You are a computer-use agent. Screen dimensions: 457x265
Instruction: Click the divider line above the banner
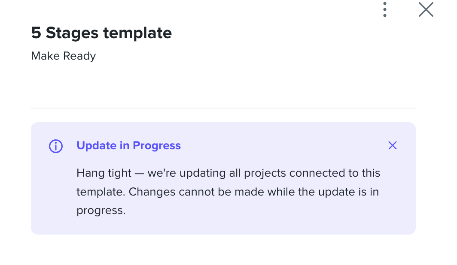[x=223, y=108]
